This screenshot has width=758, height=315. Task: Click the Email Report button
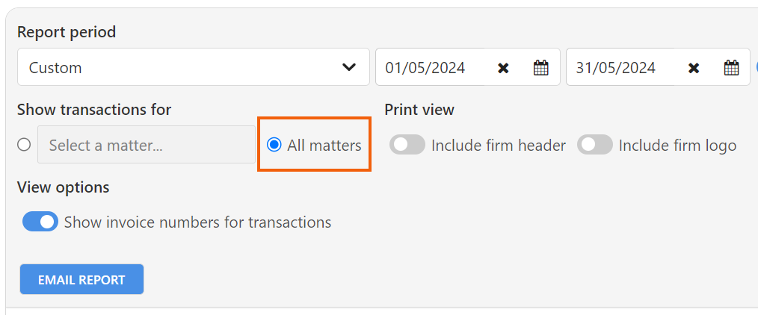[x=81, y=279]
